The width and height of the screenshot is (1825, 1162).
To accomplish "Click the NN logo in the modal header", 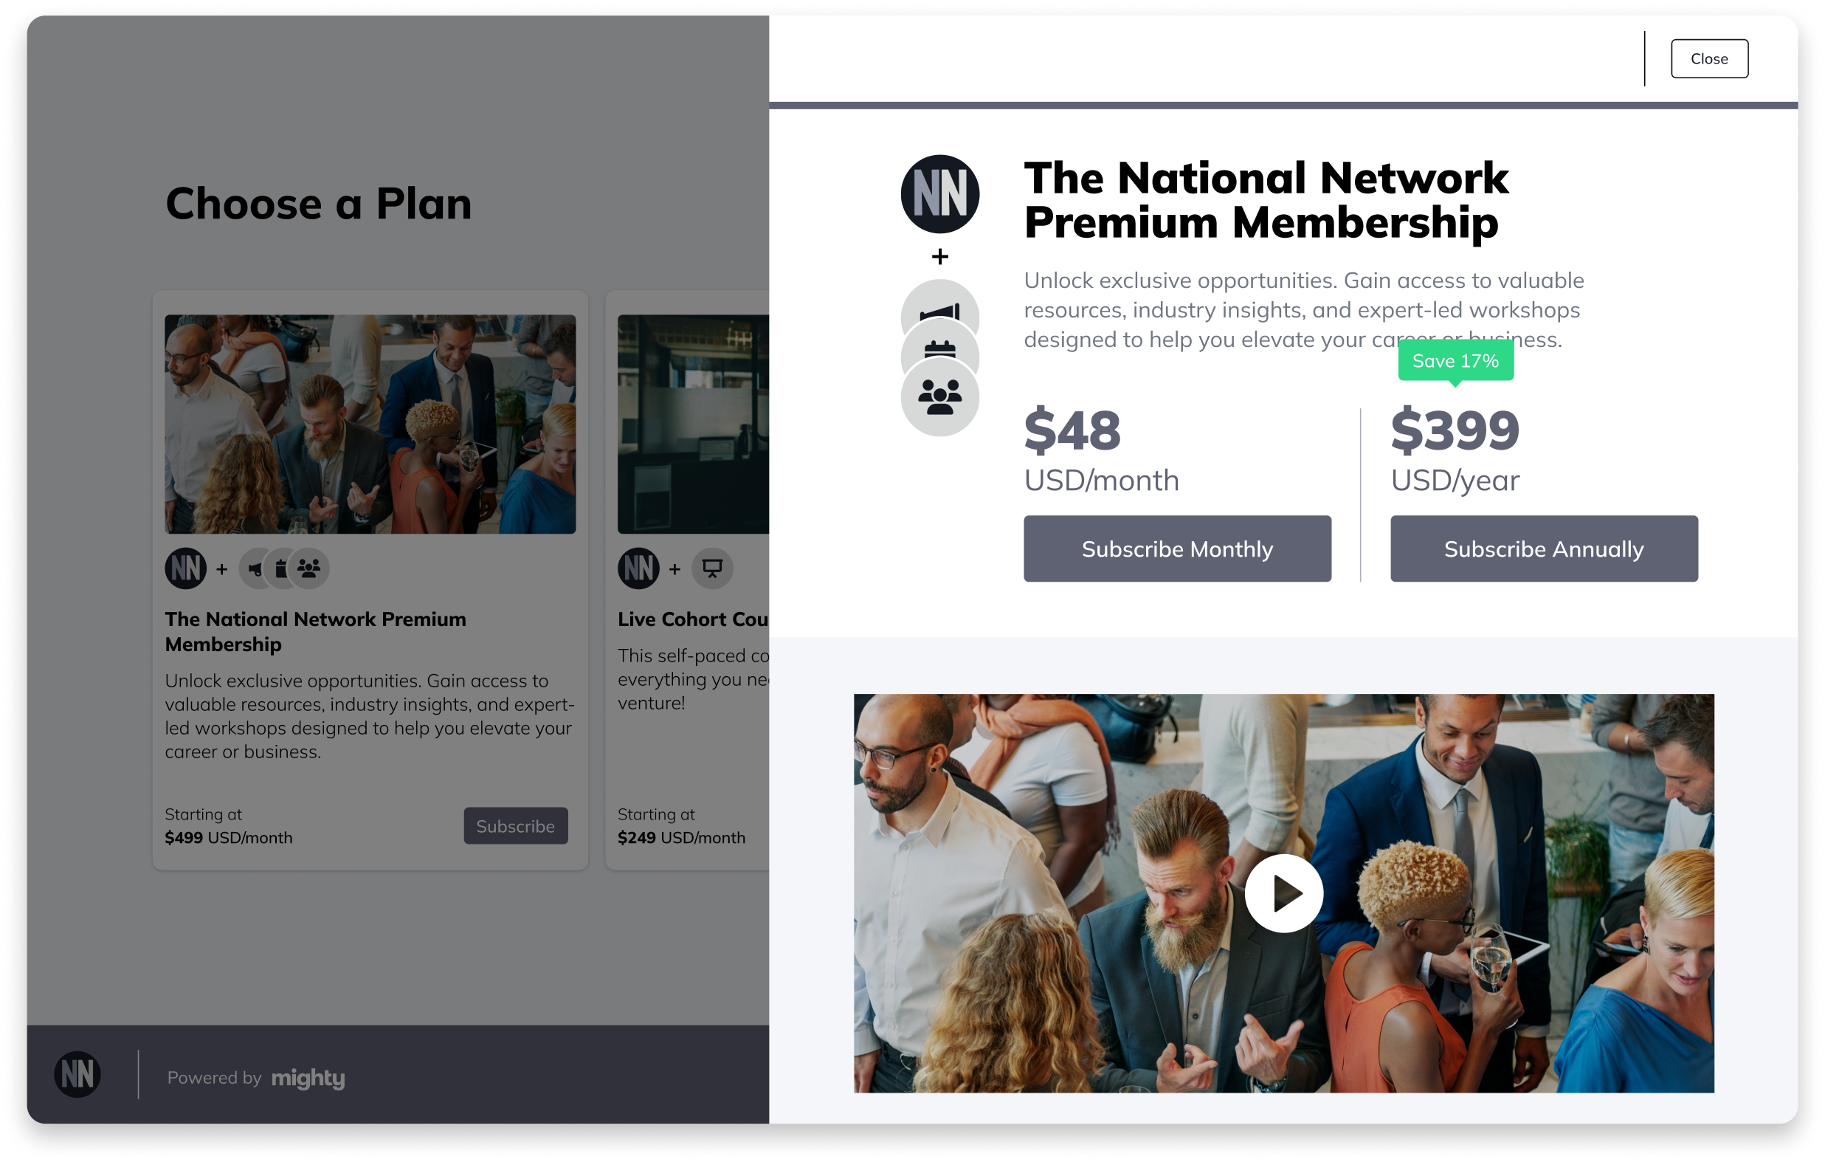I will coord(939,194).
